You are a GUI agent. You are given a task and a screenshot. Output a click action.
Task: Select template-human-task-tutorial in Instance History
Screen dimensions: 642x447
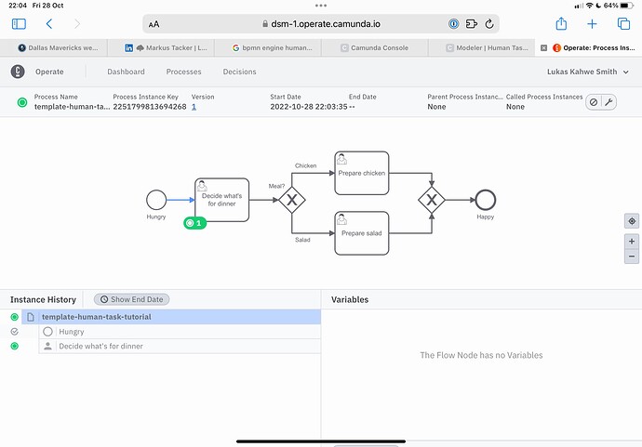click(96, 317)
